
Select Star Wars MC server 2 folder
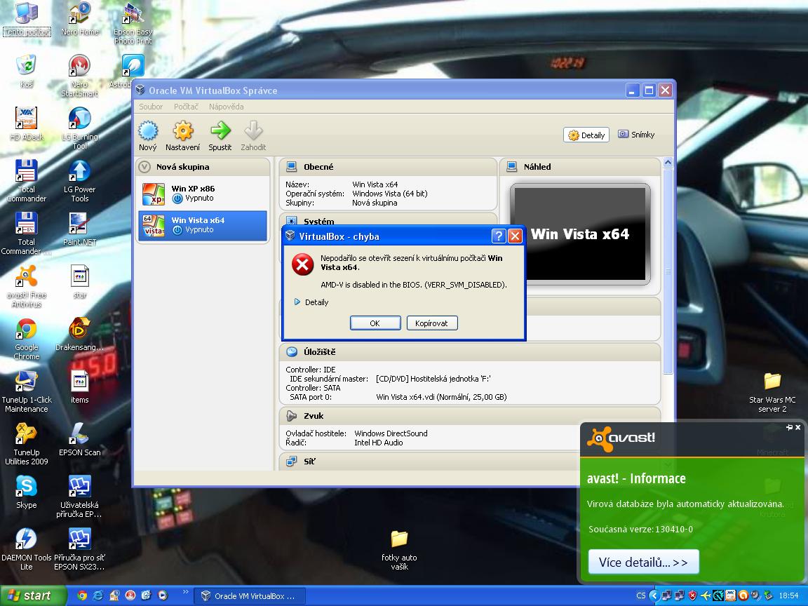point(772,392)
